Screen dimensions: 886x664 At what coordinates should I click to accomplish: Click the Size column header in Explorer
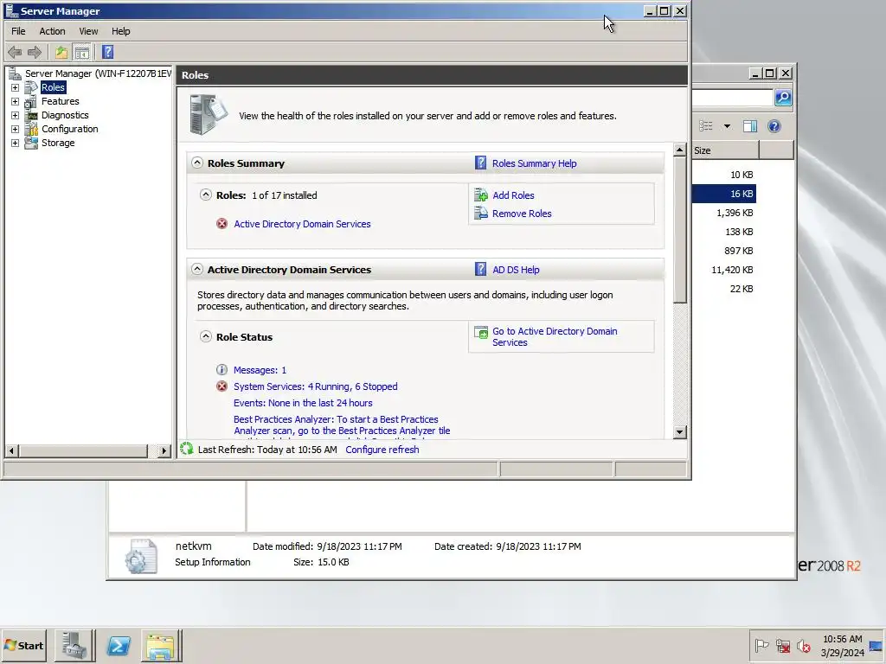[x=725, y=150]
